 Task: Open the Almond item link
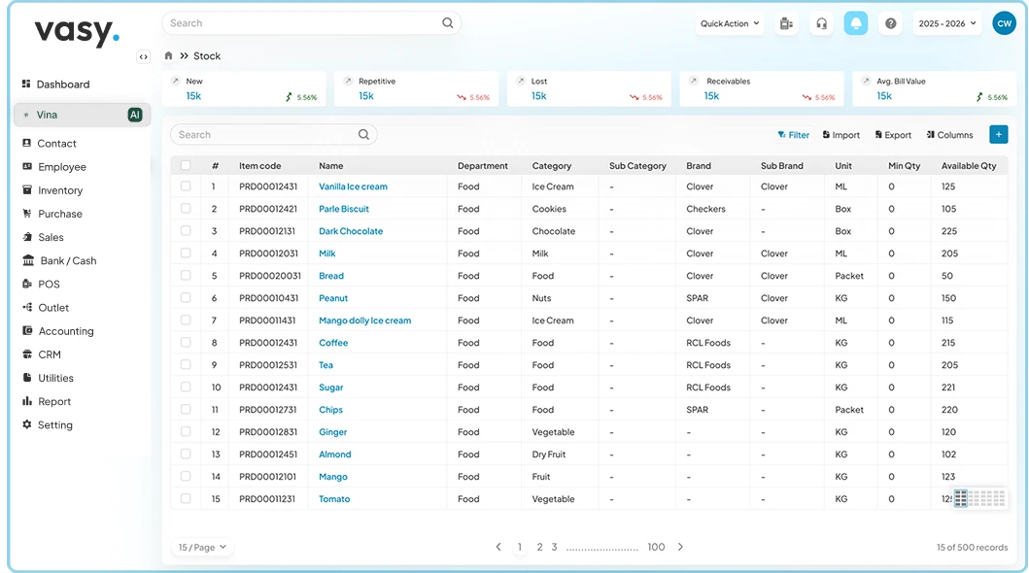334,455
